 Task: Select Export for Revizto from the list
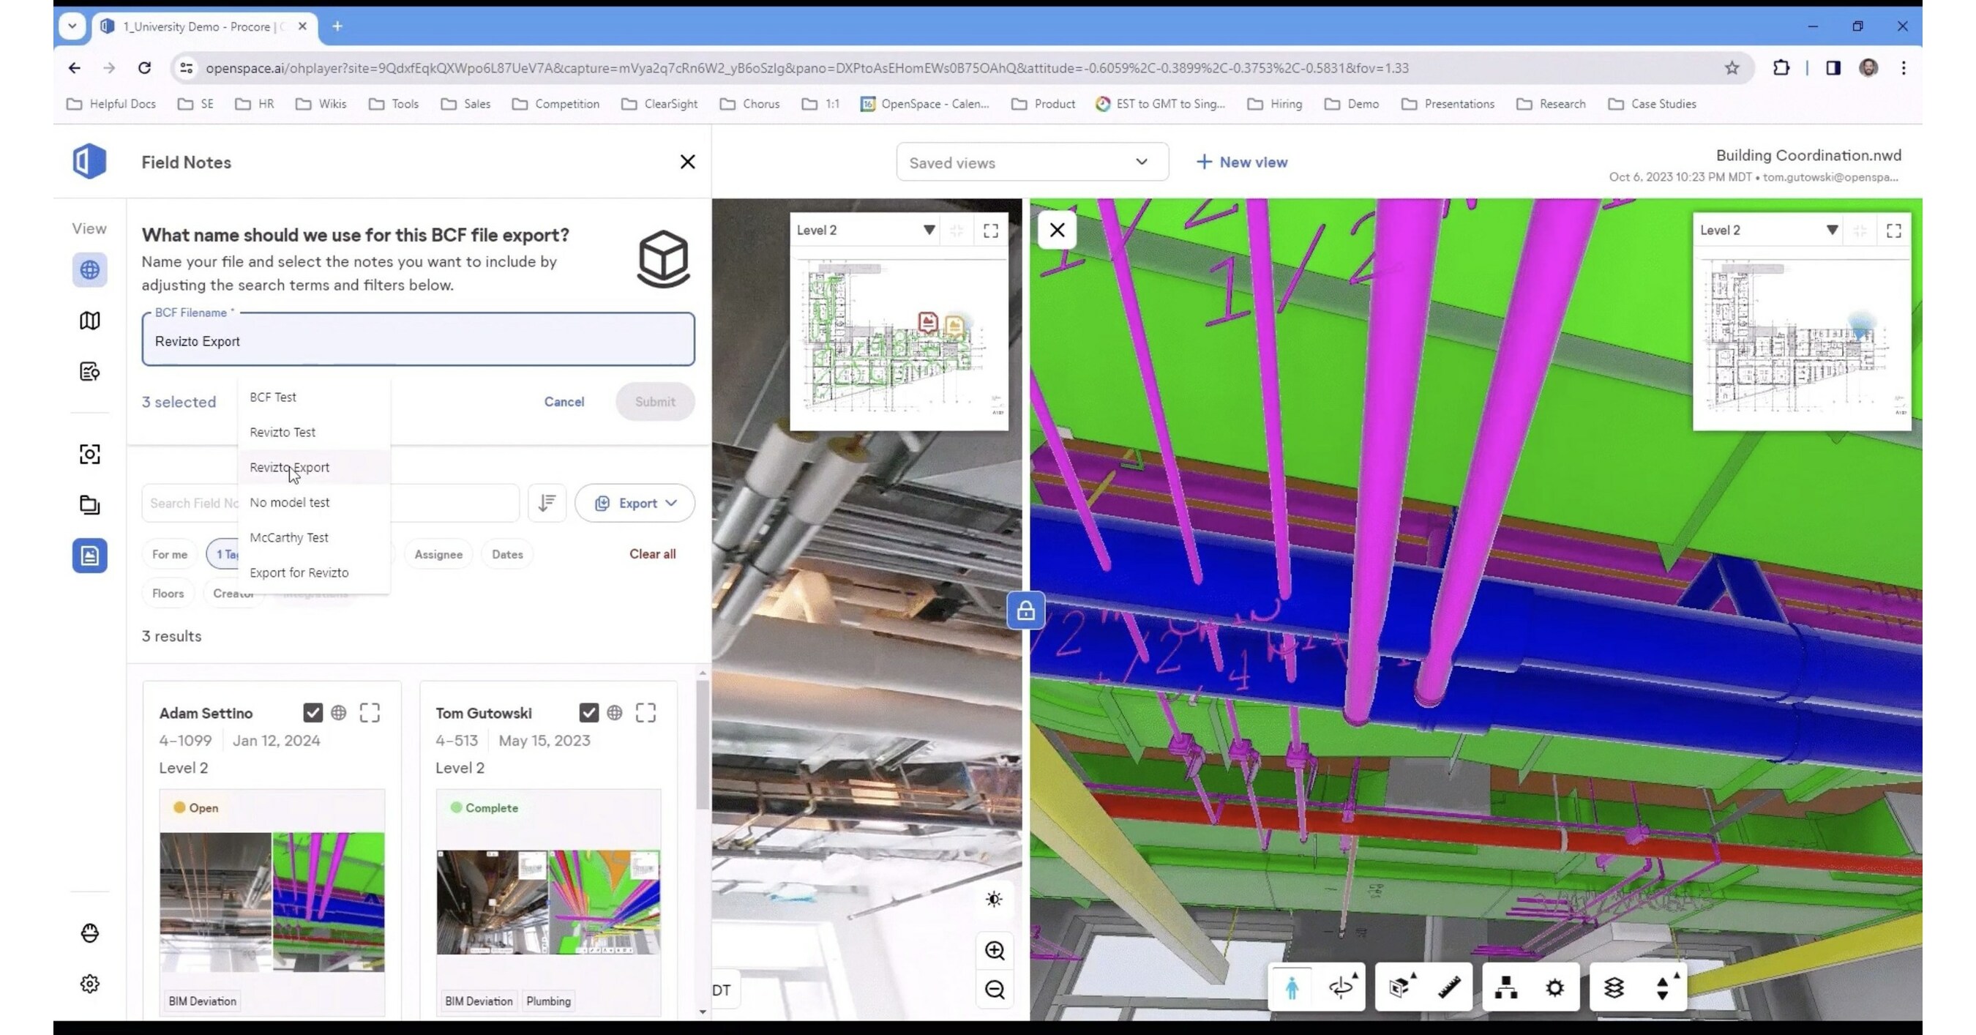299,572
